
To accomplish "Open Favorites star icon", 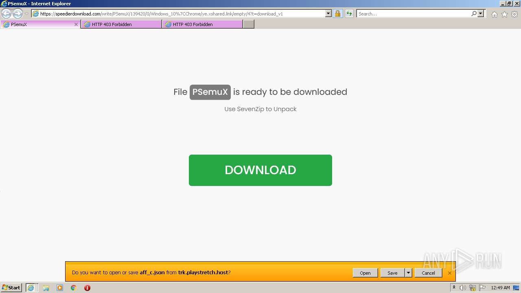I will click(x=504, y=14).
